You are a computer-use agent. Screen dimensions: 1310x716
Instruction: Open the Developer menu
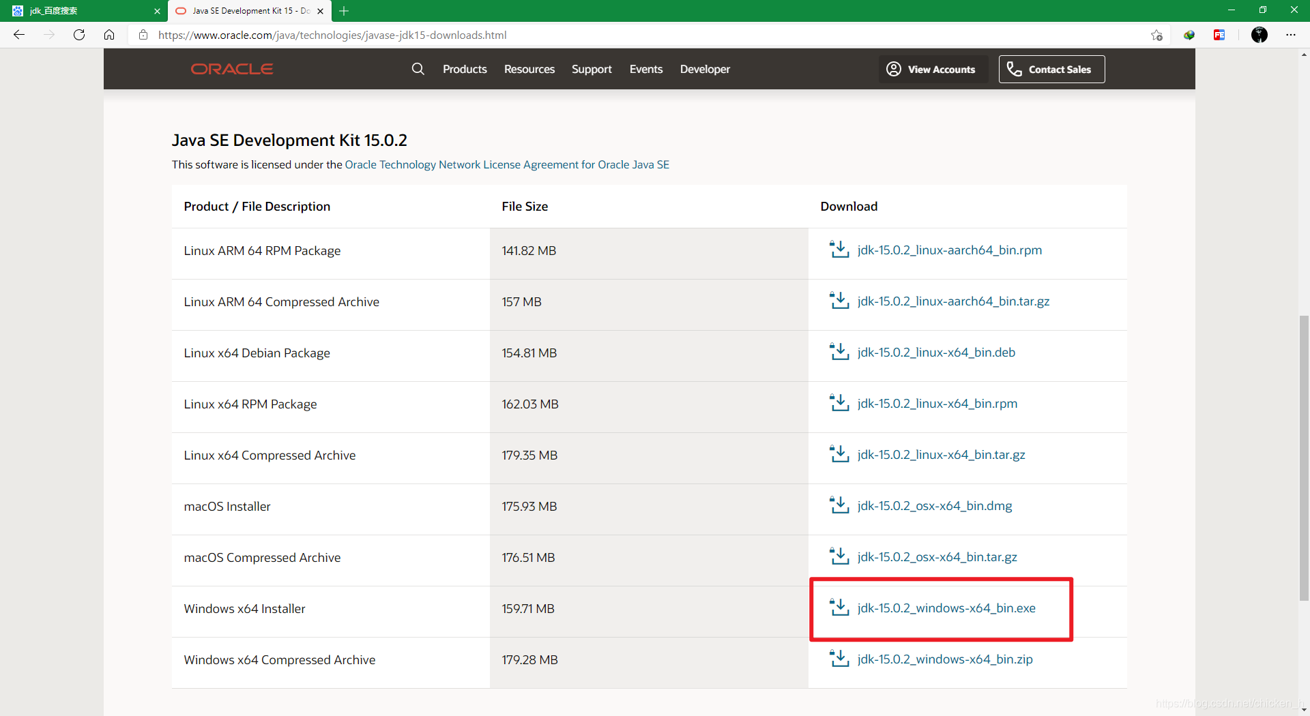[705, 69]
